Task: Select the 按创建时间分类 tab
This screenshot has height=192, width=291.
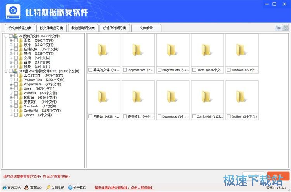Action: 83,28
